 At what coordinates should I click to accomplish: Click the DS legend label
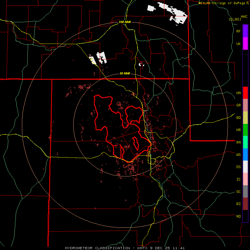(x=239, y=167)
